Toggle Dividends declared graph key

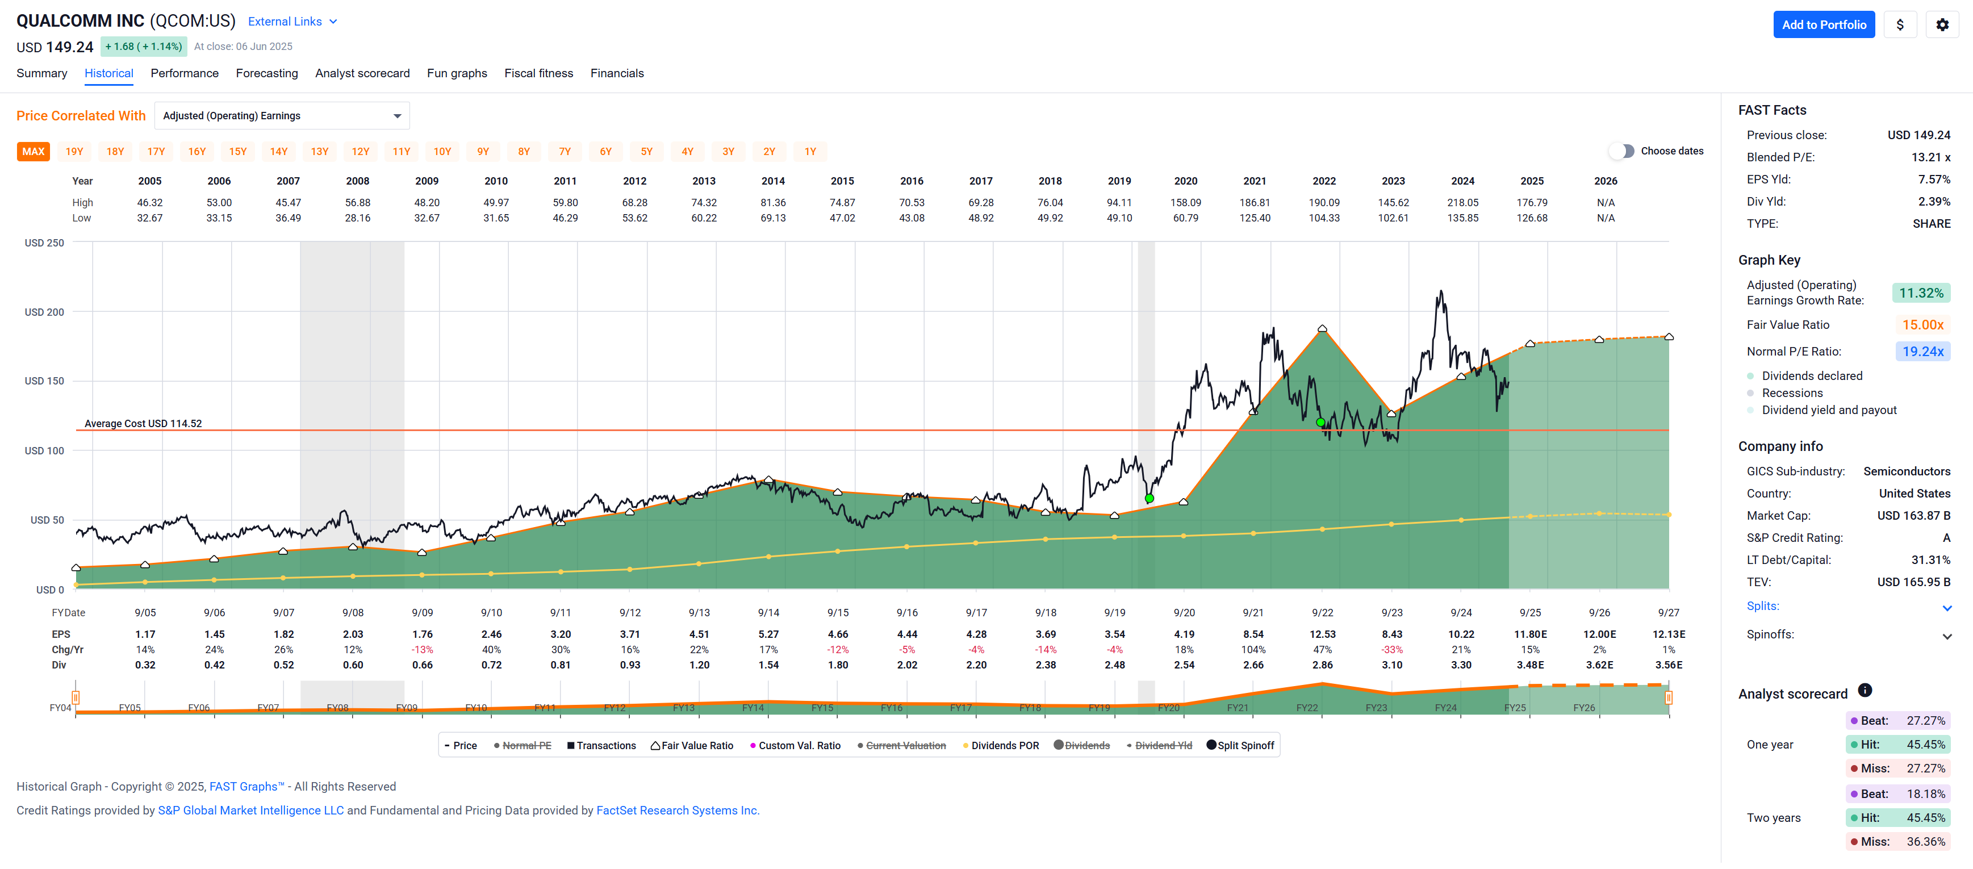coord(1750,376)
